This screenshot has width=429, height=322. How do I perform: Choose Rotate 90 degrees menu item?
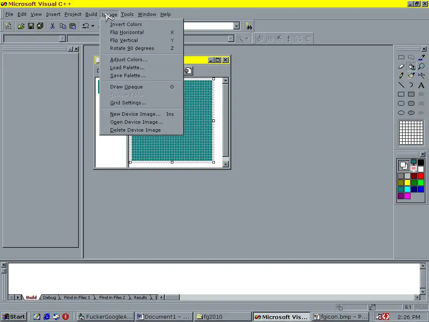coord(142,48)
